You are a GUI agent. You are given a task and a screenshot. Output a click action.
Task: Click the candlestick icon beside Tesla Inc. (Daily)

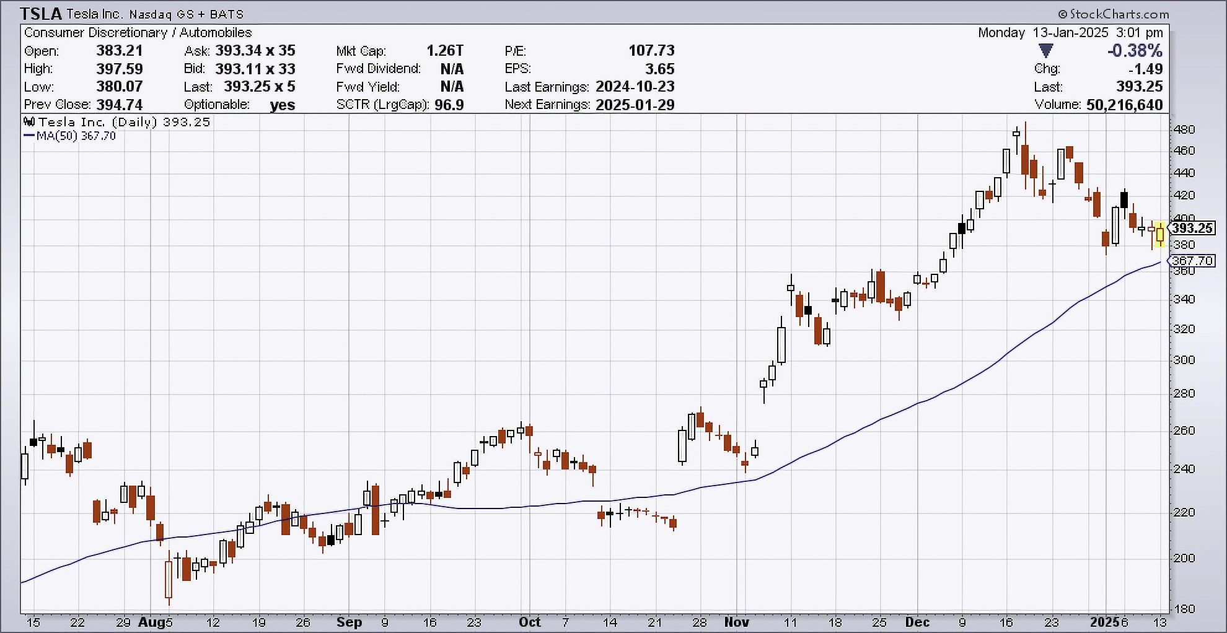(29, 121)
